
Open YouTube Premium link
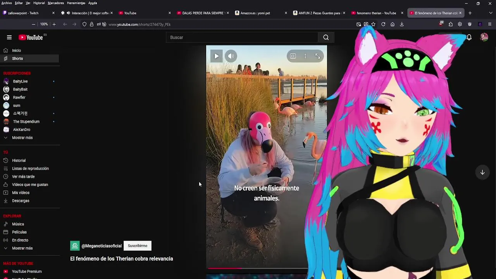point(27,272)
